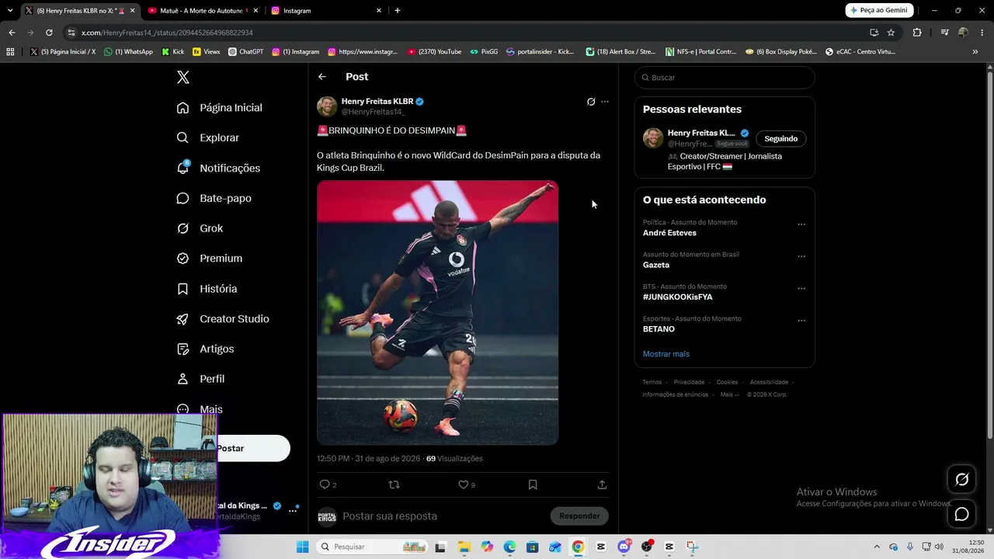Open Artigos in the sidebar

coord(206,349)
